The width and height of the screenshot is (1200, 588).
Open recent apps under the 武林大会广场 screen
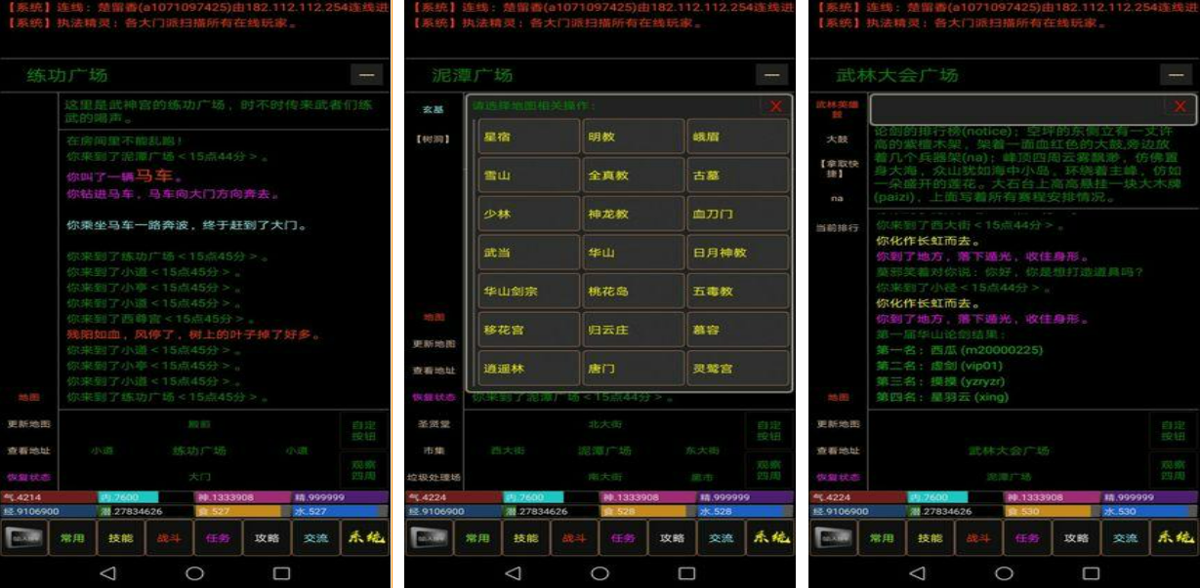pos(1091,573)
